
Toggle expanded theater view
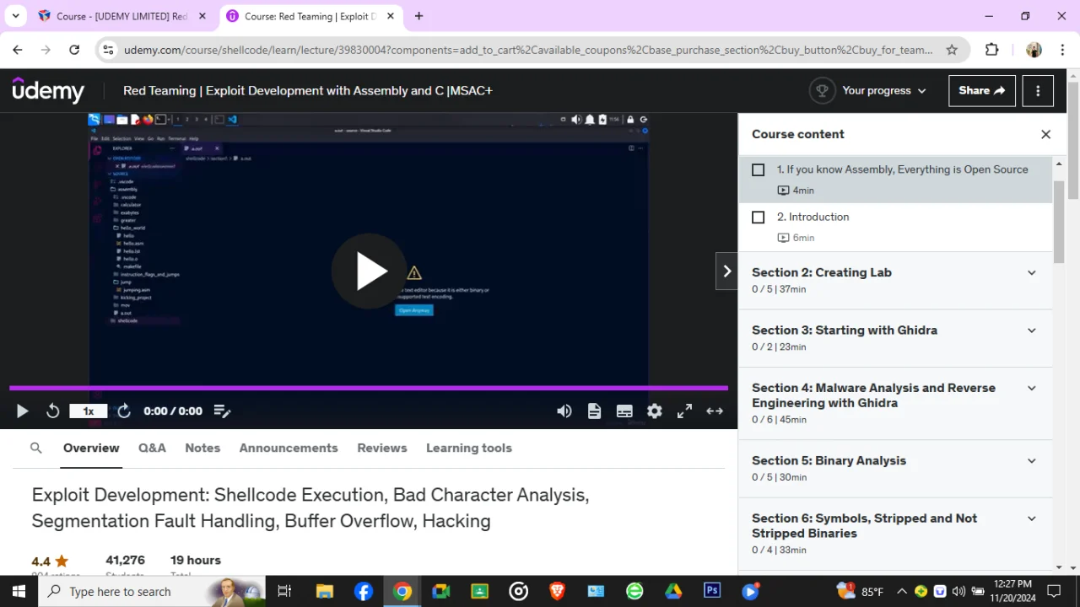click(715, 411)
